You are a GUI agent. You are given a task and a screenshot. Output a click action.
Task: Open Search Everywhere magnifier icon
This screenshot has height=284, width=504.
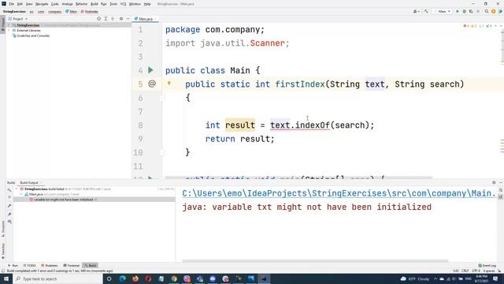tap(487, 11)
